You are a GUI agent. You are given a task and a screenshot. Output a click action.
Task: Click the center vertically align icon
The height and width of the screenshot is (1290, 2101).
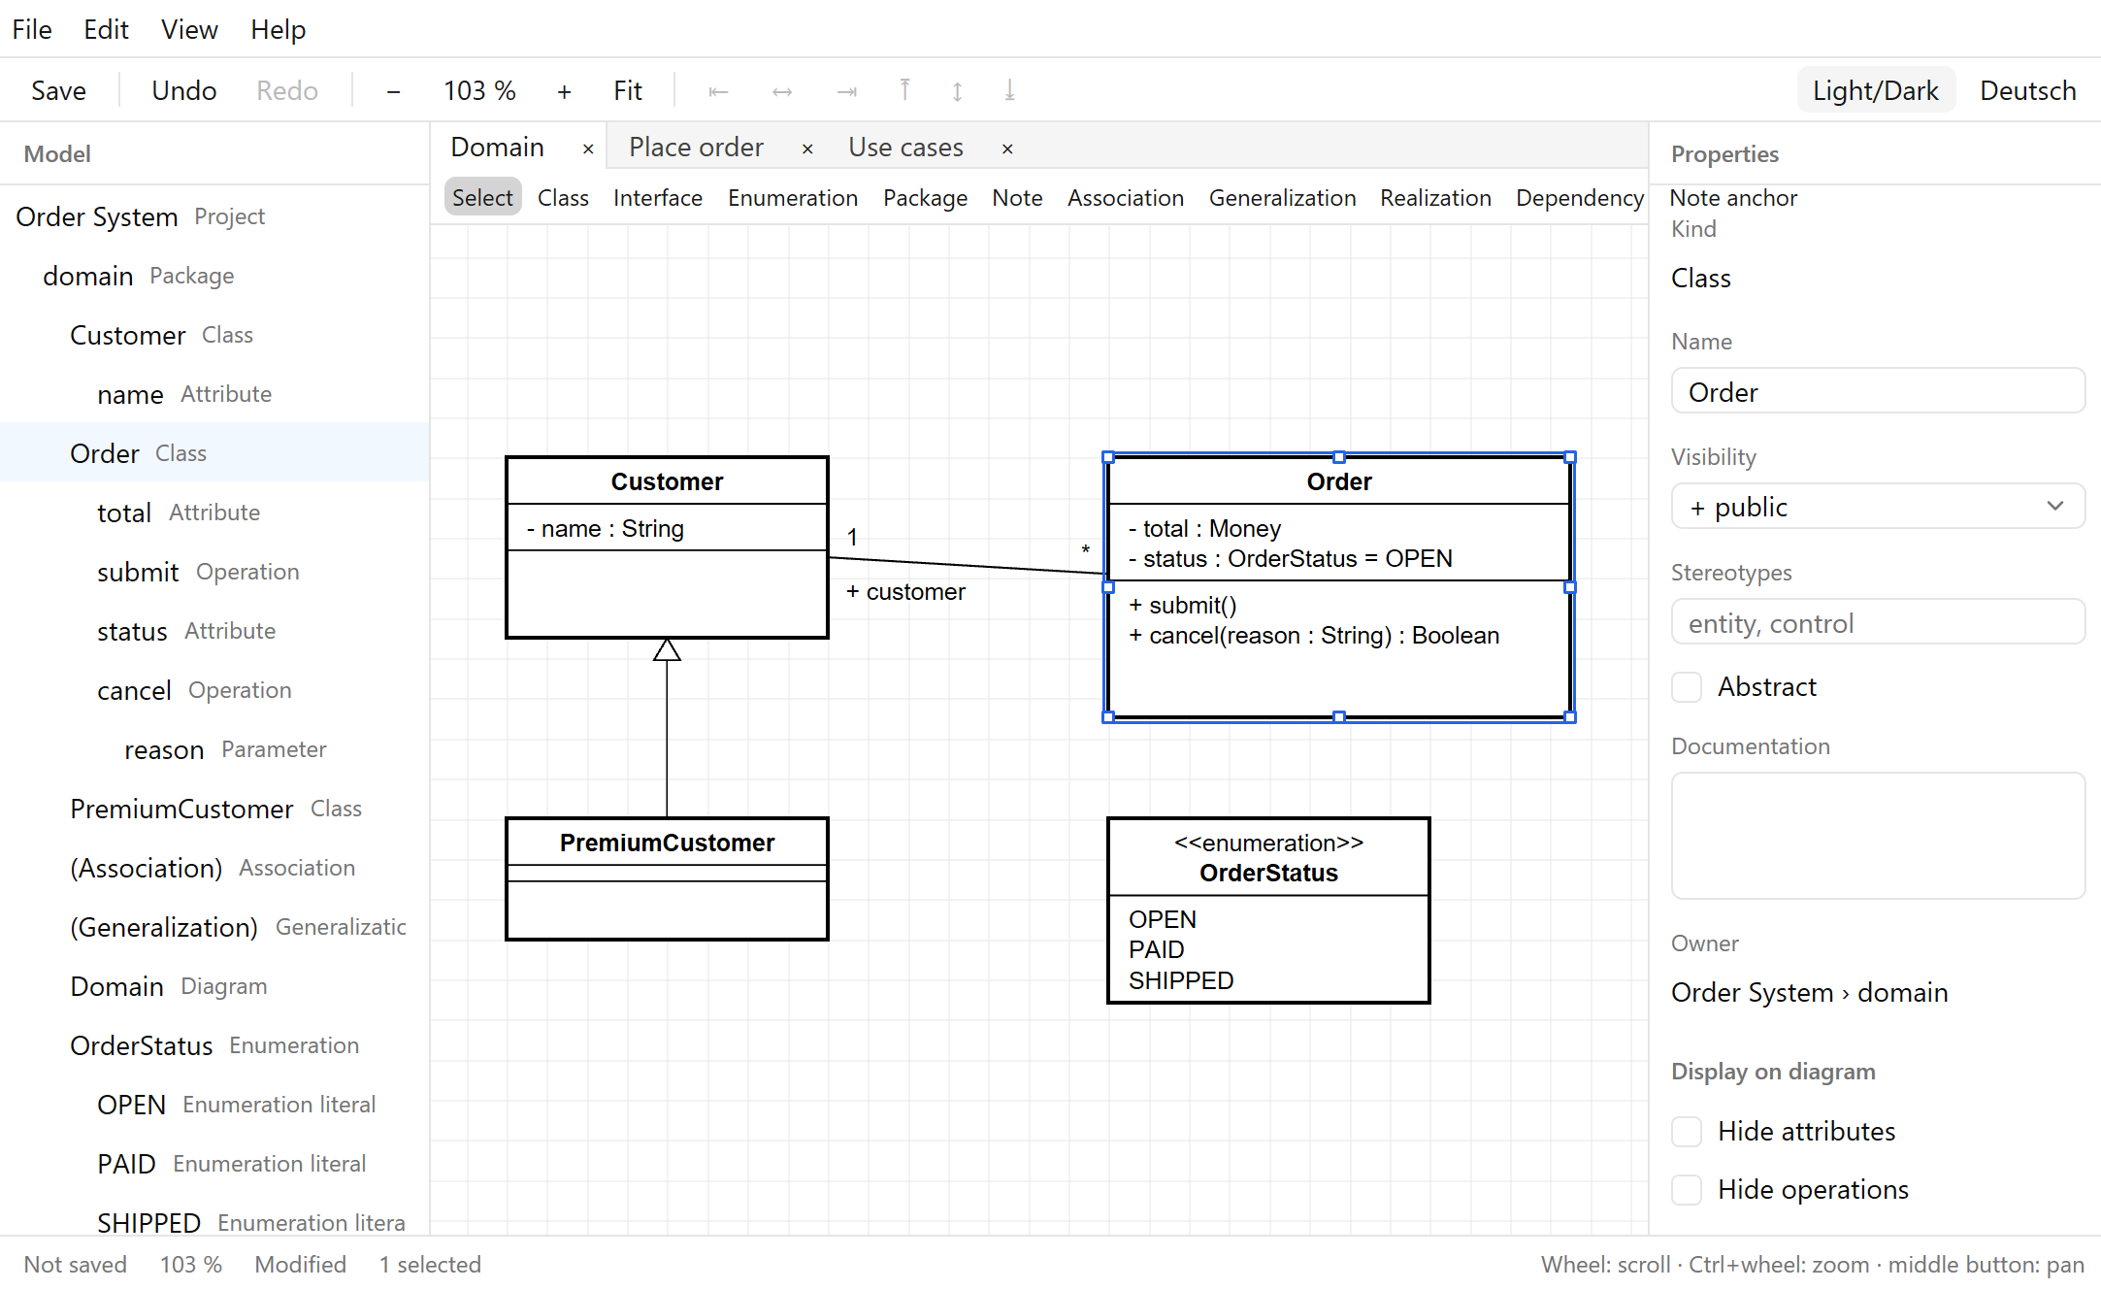pyautogui.click(x=957, y=91)
